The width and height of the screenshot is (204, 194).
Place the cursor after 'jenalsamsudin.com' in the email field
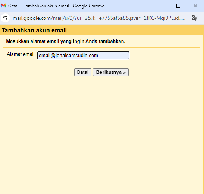[98, 56]
